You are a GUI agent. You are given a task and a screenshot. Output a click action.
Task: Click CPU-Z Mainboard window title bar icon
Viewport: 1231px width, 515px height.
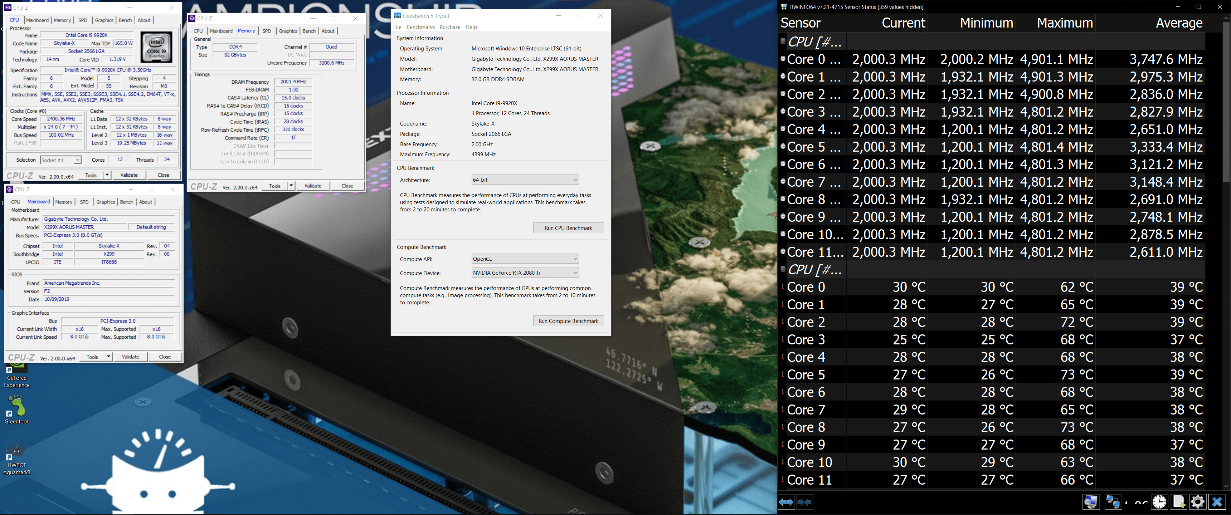[x=9, y=189]
